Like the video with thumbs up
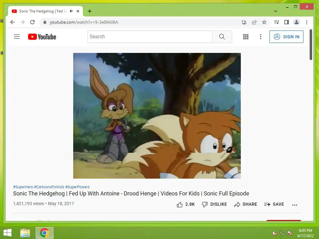This screenshot has width=319, height=239. pos(186,204)
